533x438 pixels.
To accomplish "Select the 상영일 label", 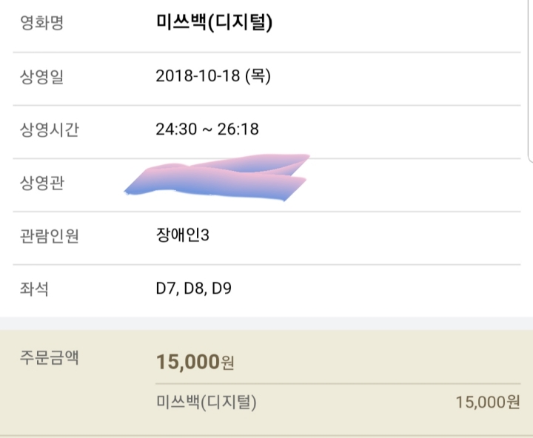I will point(41,76).
